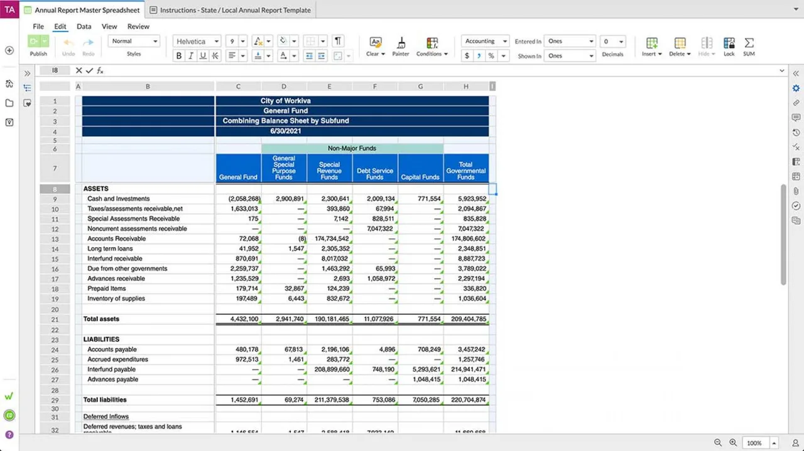Open the Normal styles dropdown

click(x=134, y=41)
